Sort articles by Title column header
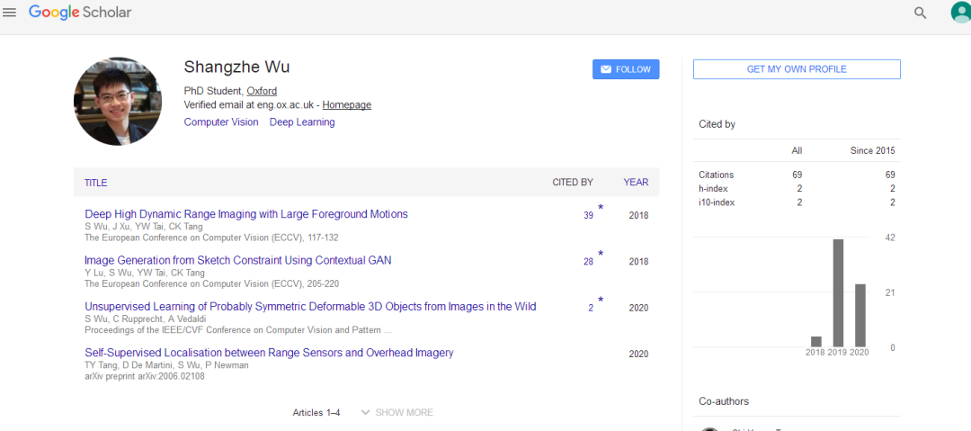This screenshot has height=431, width=971. (x=96, y=183)
